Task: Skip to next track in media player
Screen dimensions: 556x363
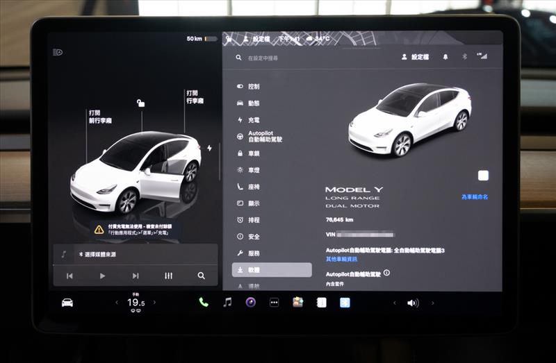Action: pos(136,276)
